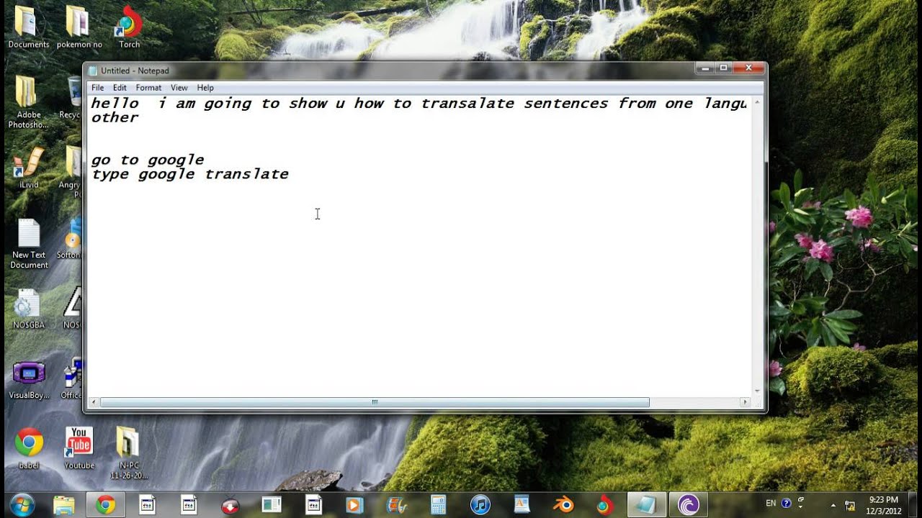Select the Torch browser desktop shortcut

click(129, 27)
